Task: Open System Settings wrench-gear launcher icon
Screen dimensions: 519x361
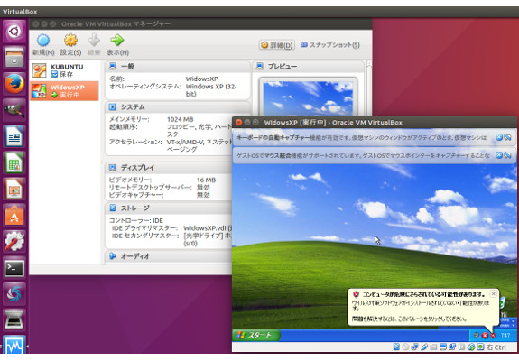Action: 14,241
